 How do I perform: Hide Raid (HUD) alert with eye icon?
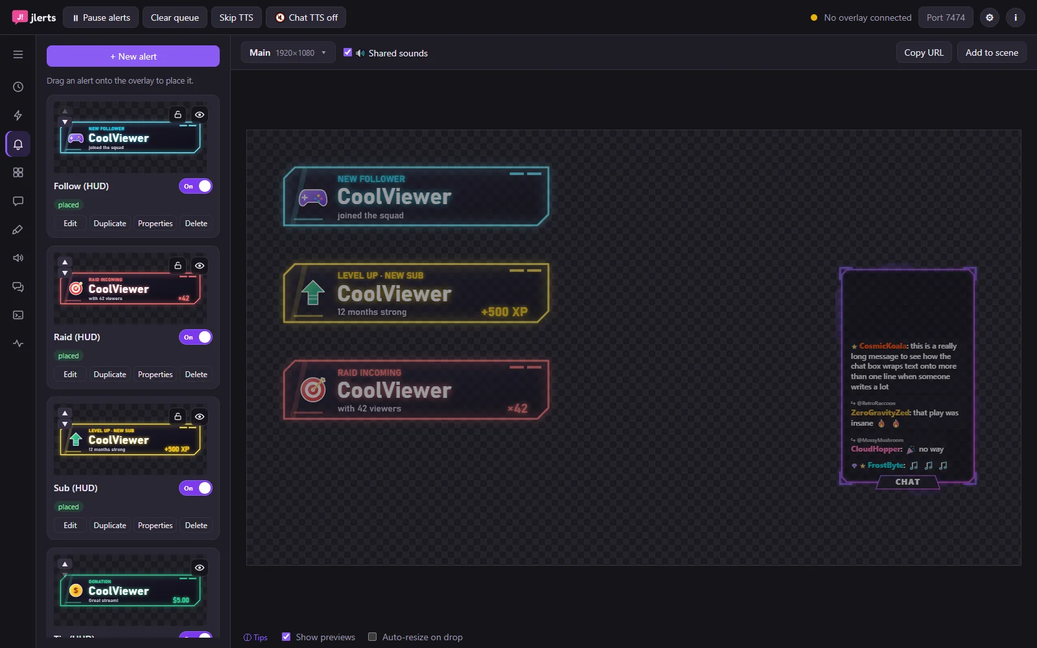click(x=200, y=266)
